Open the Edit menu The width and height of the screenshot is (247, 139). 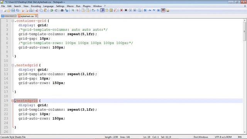[9, 6]
